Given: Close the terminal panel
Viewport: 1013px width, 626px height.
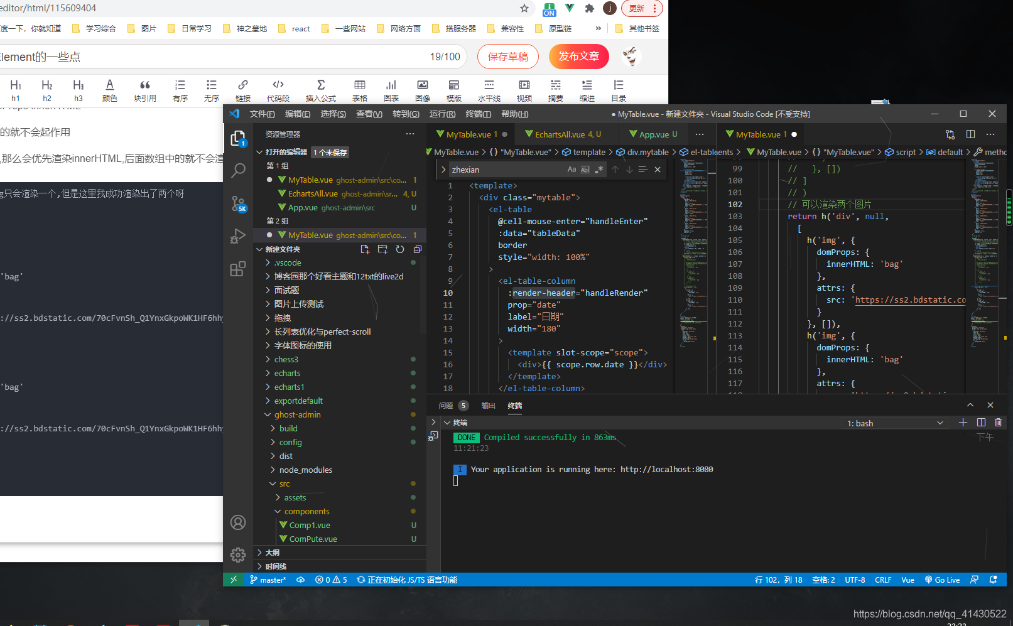Looking at the screenshot, I should [x=990, y=405].
